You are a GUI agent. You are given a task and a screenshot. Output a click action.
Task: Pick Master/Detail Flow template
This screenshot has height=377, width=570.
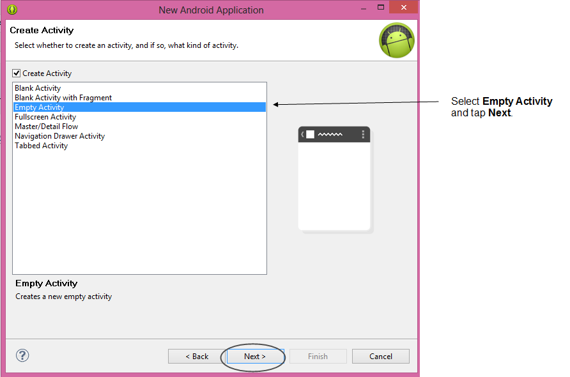[x=139, y=126]
